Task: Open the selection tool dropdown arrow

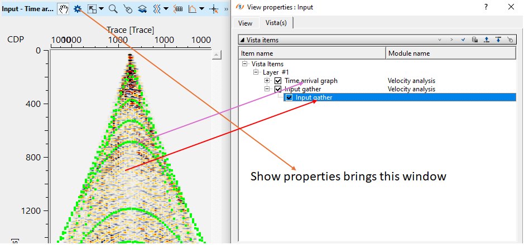Action: (x=101, y=9)
